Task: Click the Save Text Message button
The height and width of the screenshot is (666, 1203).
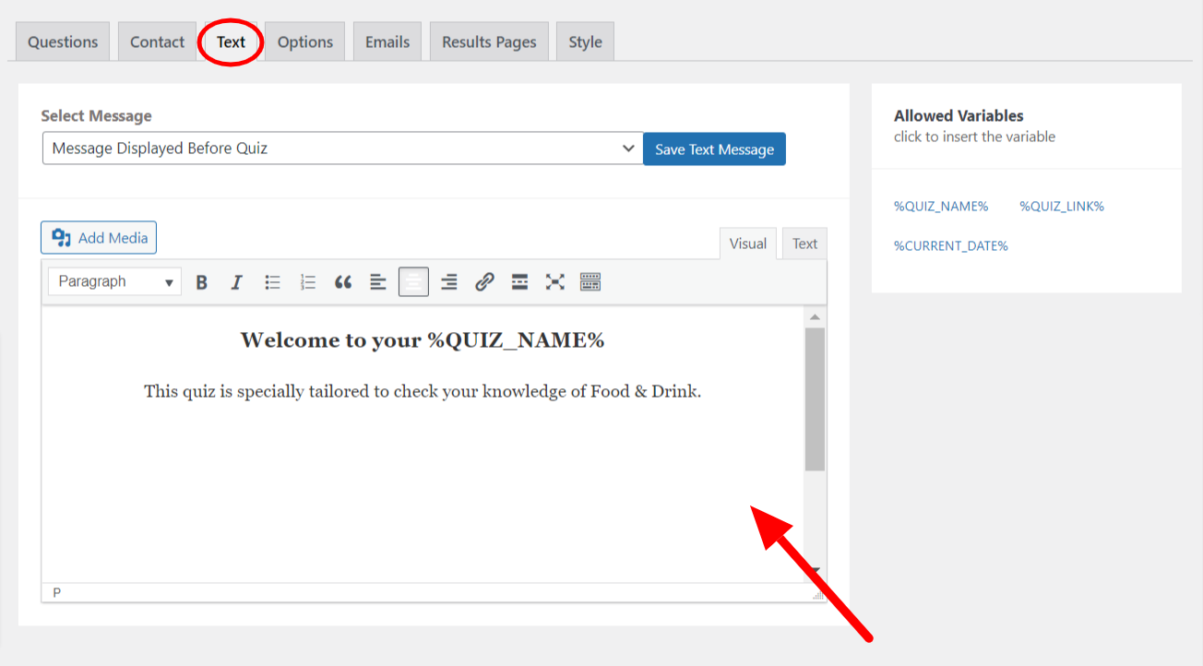Action: [x=714, y=148]
